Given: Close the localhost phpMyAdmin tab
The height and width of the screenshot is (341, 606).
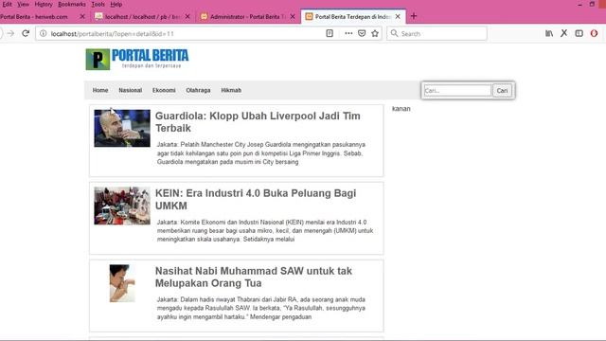Looking at the screenshot, I should click(187, 17).
